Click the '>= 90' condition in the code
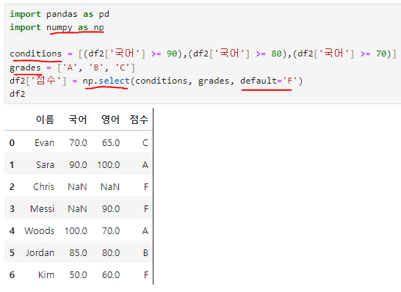 point(164,54)
